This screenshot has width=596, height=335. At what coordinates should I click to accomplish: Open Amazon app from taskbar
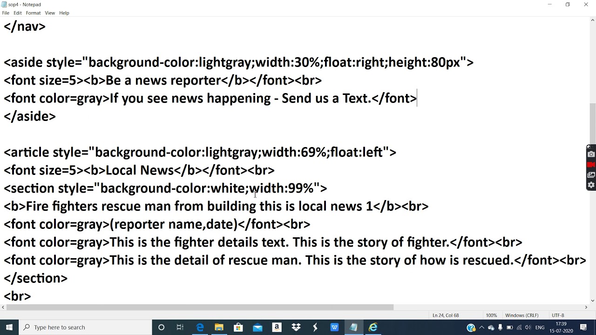(277, 327)
